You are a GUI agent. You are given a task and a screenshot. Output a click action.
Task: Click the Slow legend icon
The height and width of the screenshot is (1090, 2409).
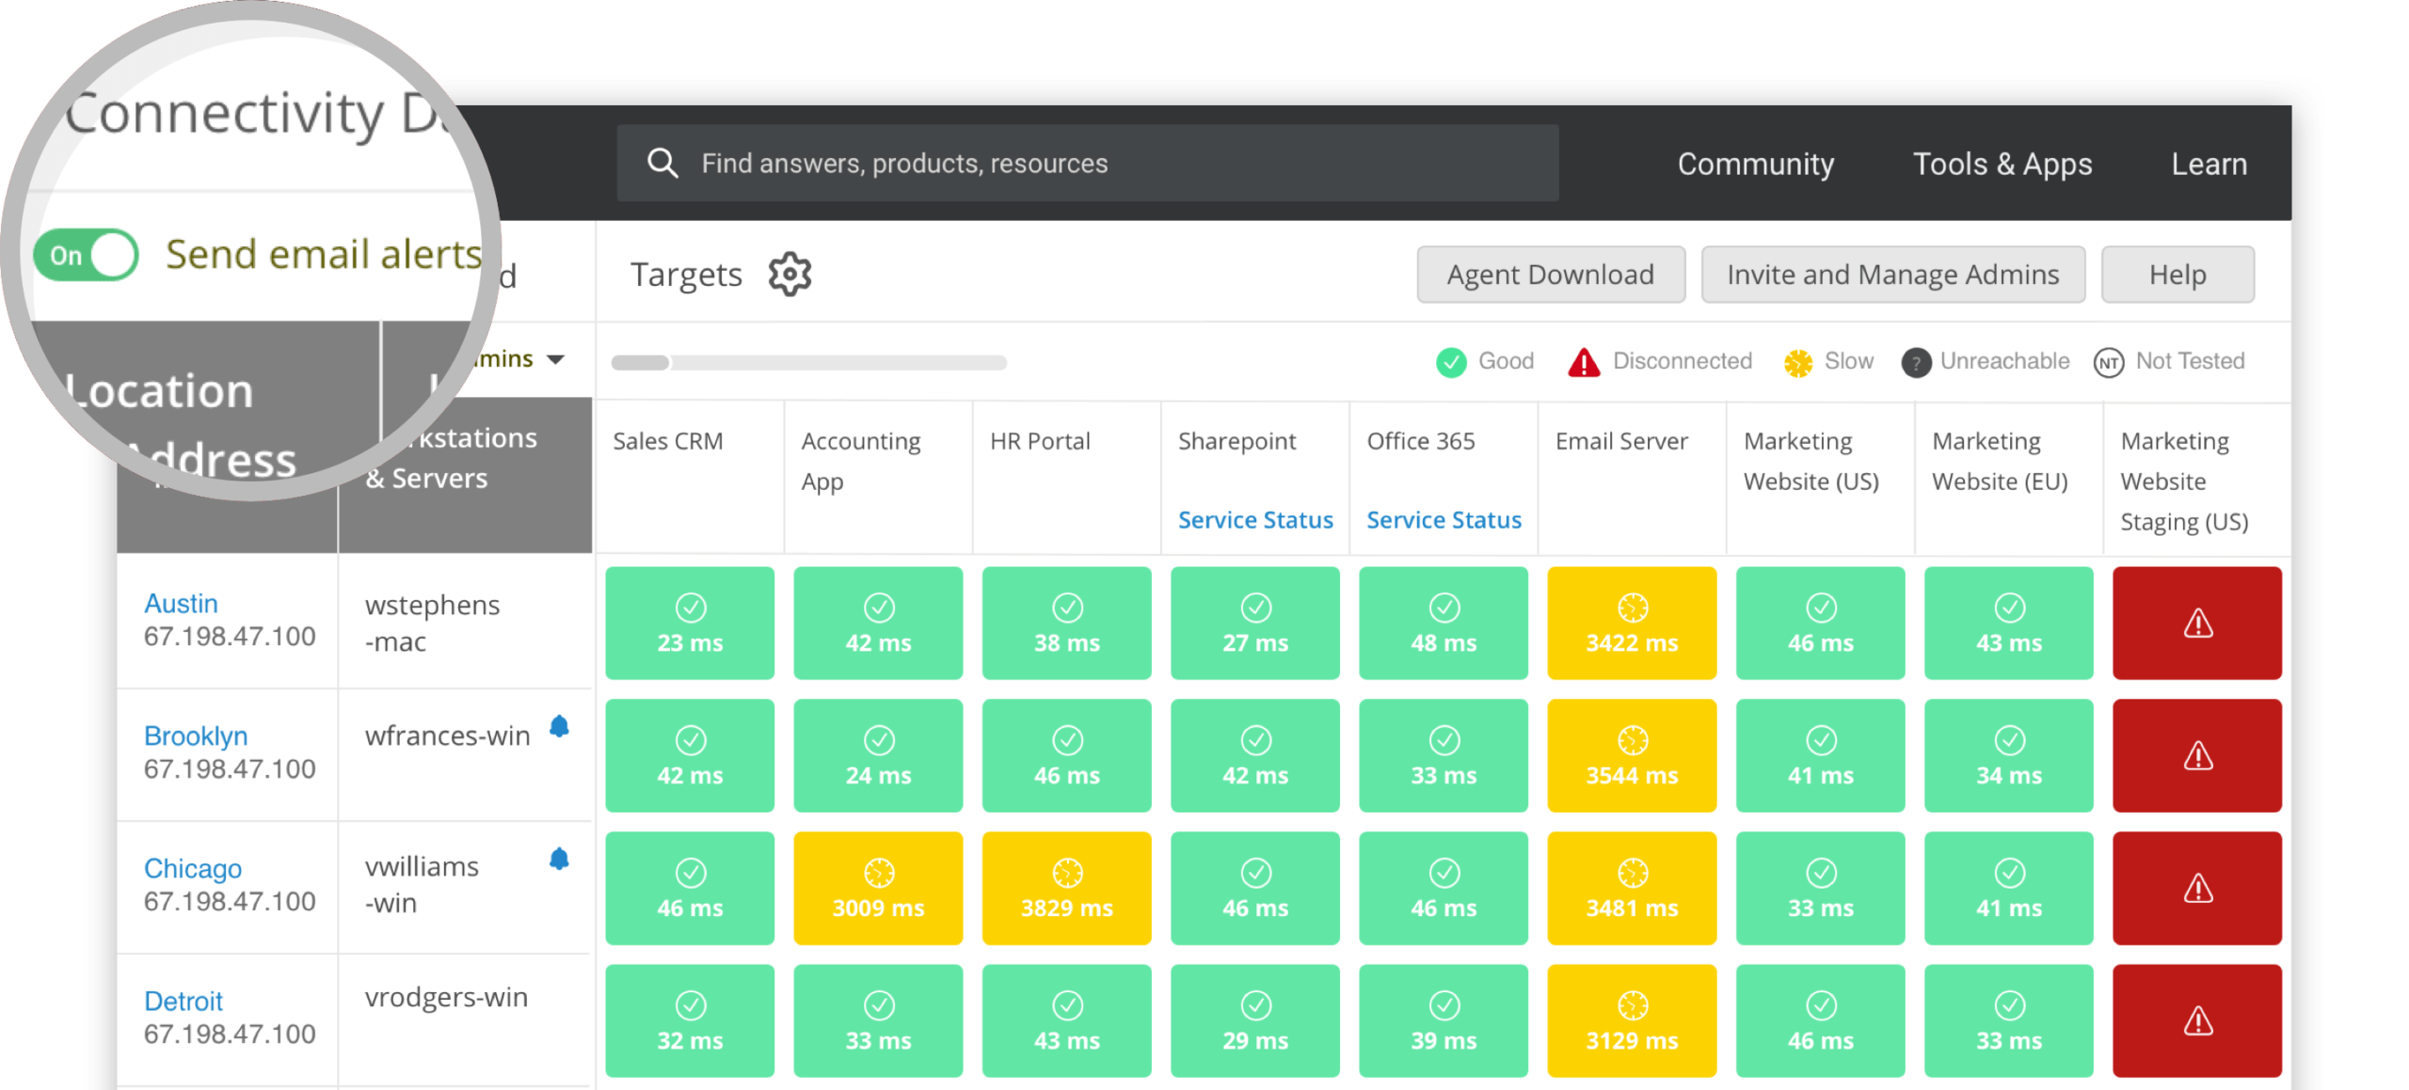click(1797, 362)
